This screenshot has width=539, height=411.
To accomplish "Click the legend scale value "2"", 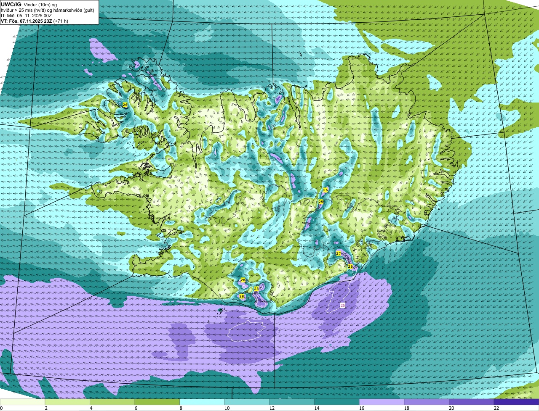I will click(46, 408).
